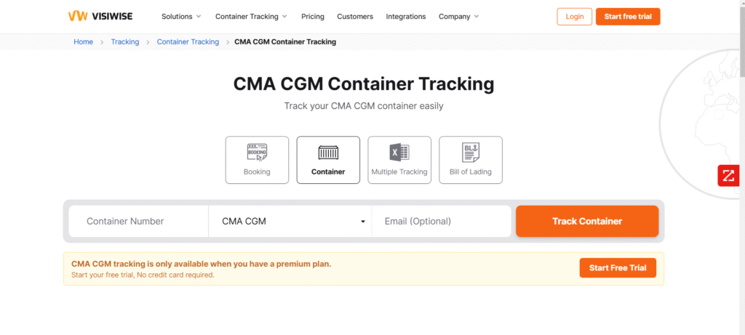Navigate to Integrations
The image size is (745, 335).
[x=406, y=17]
